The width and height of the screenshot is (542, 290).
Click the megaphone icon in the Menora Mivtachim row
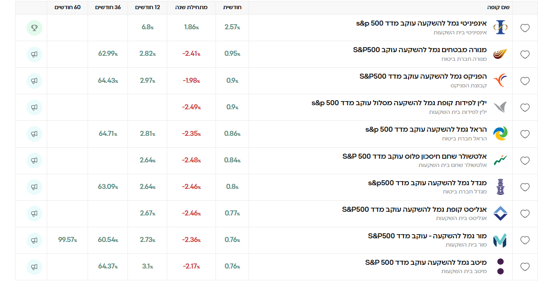pyautogui.click(x=34, y=54)
